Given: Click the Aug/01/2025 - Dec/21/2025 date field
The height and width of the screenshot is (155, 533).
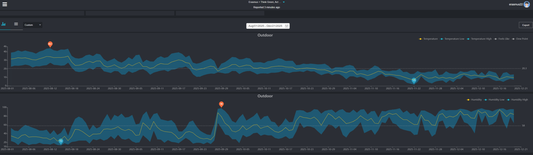Looking at the screenshot, I should pyautogui.click(x=265, y=26).
